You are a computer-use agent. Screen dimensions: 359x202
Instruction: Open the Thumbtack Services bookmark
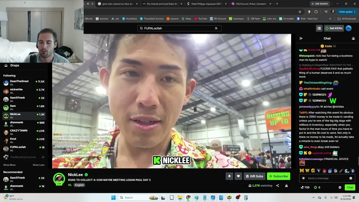click(151, 19)
